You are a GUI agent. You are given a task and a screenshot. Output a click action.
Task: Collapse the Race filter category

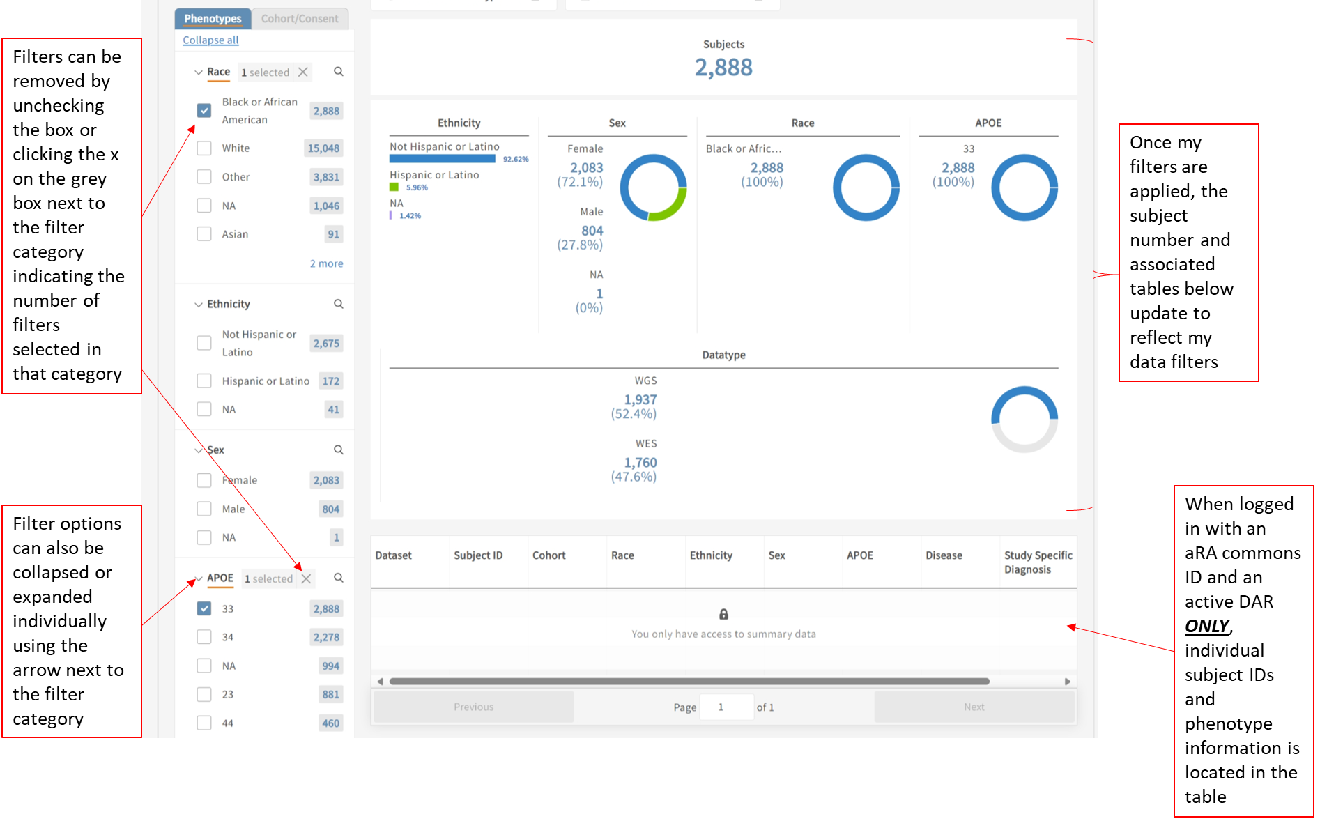[x=199, y=72]
